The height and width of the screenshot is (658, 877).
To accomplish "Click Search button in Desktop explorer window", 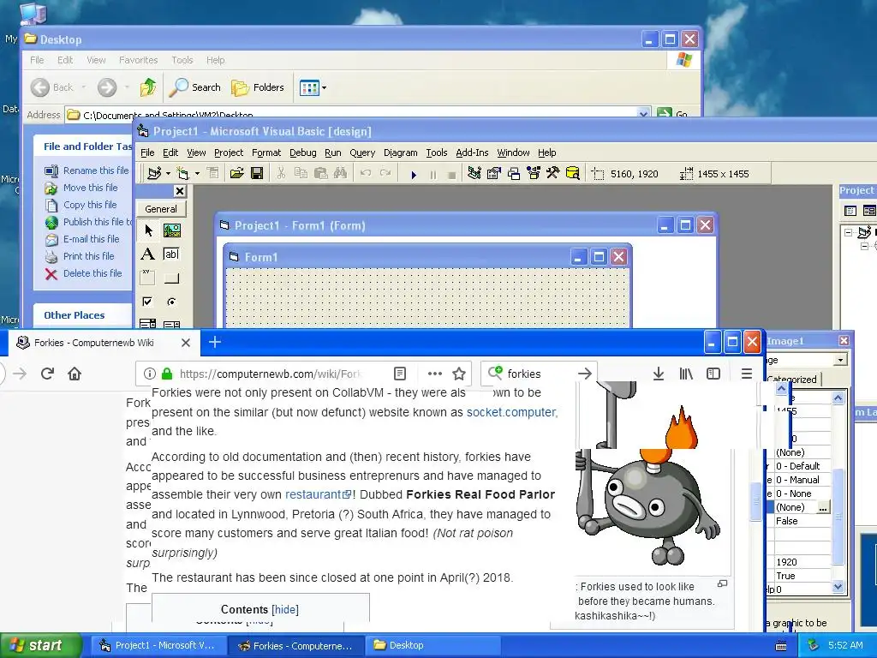I will [x=195, y=87].
